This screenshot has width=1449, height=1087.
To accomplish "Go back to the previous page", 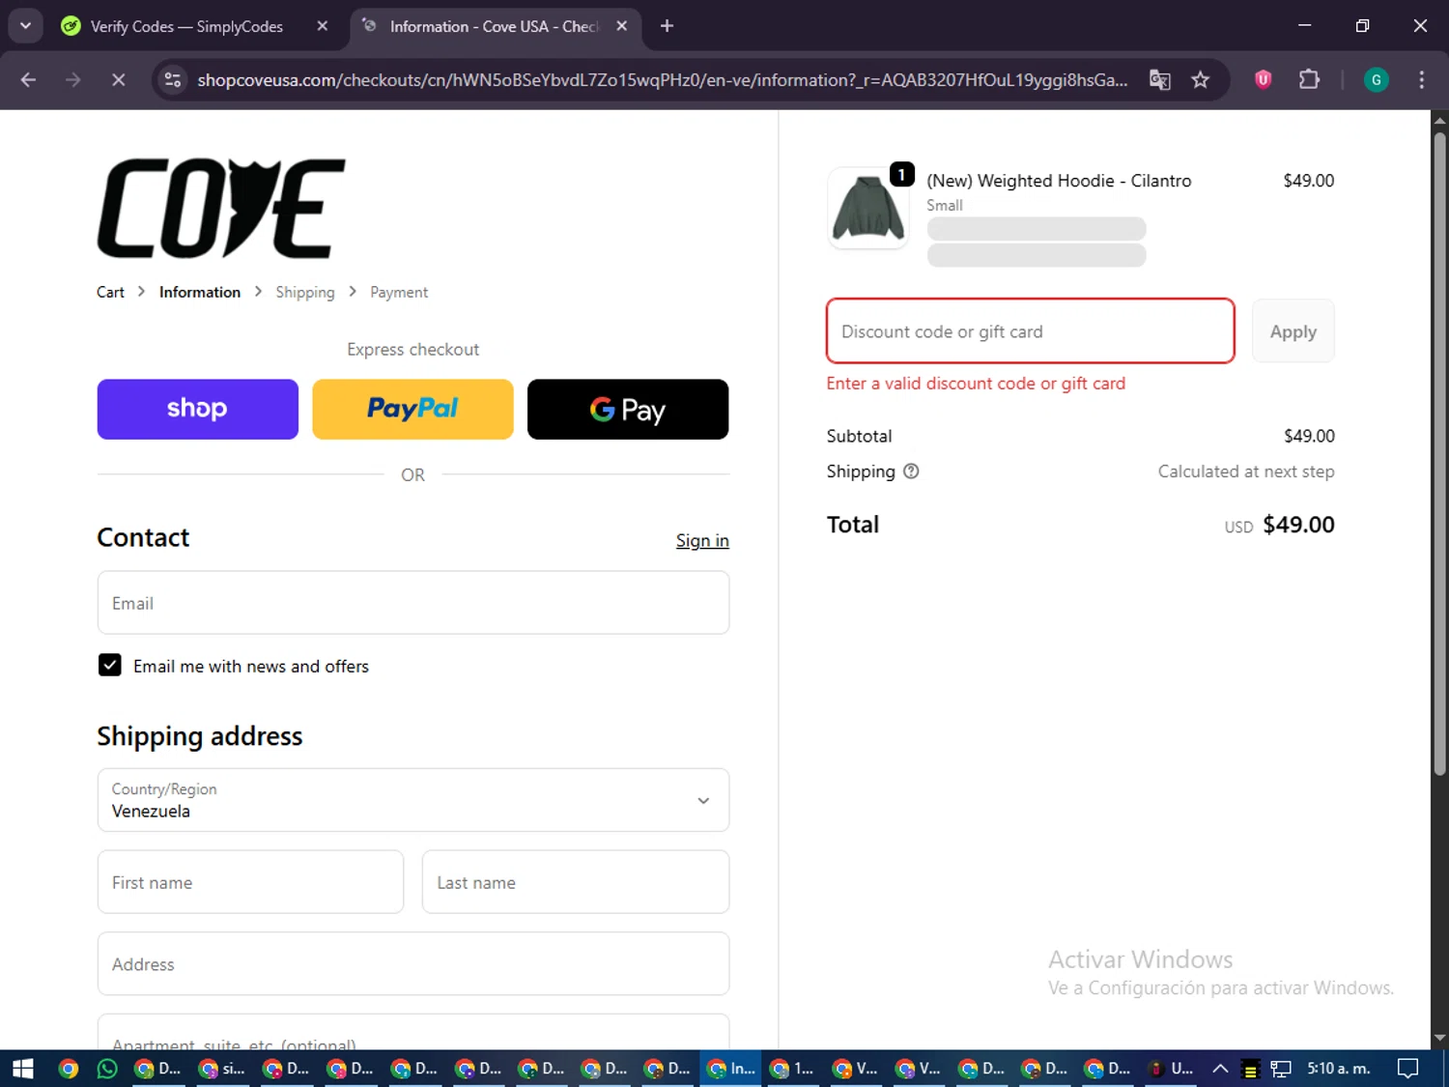I will (28, 79).
